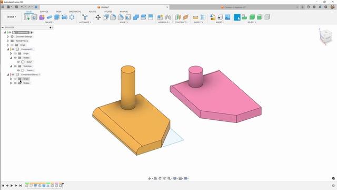
Task: Click the Automate tool icon
Action: click(85, 17)
